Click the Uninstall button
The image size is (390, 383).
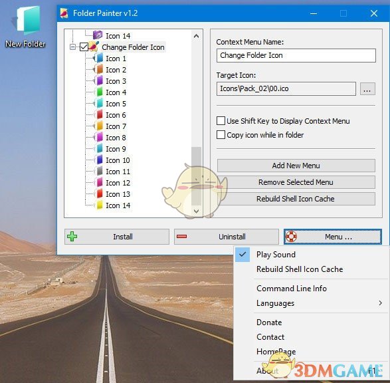pos(227,237)
